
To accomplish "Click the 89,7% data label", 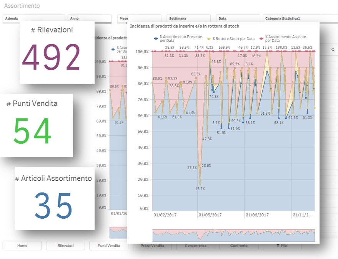I will (235, 64).
